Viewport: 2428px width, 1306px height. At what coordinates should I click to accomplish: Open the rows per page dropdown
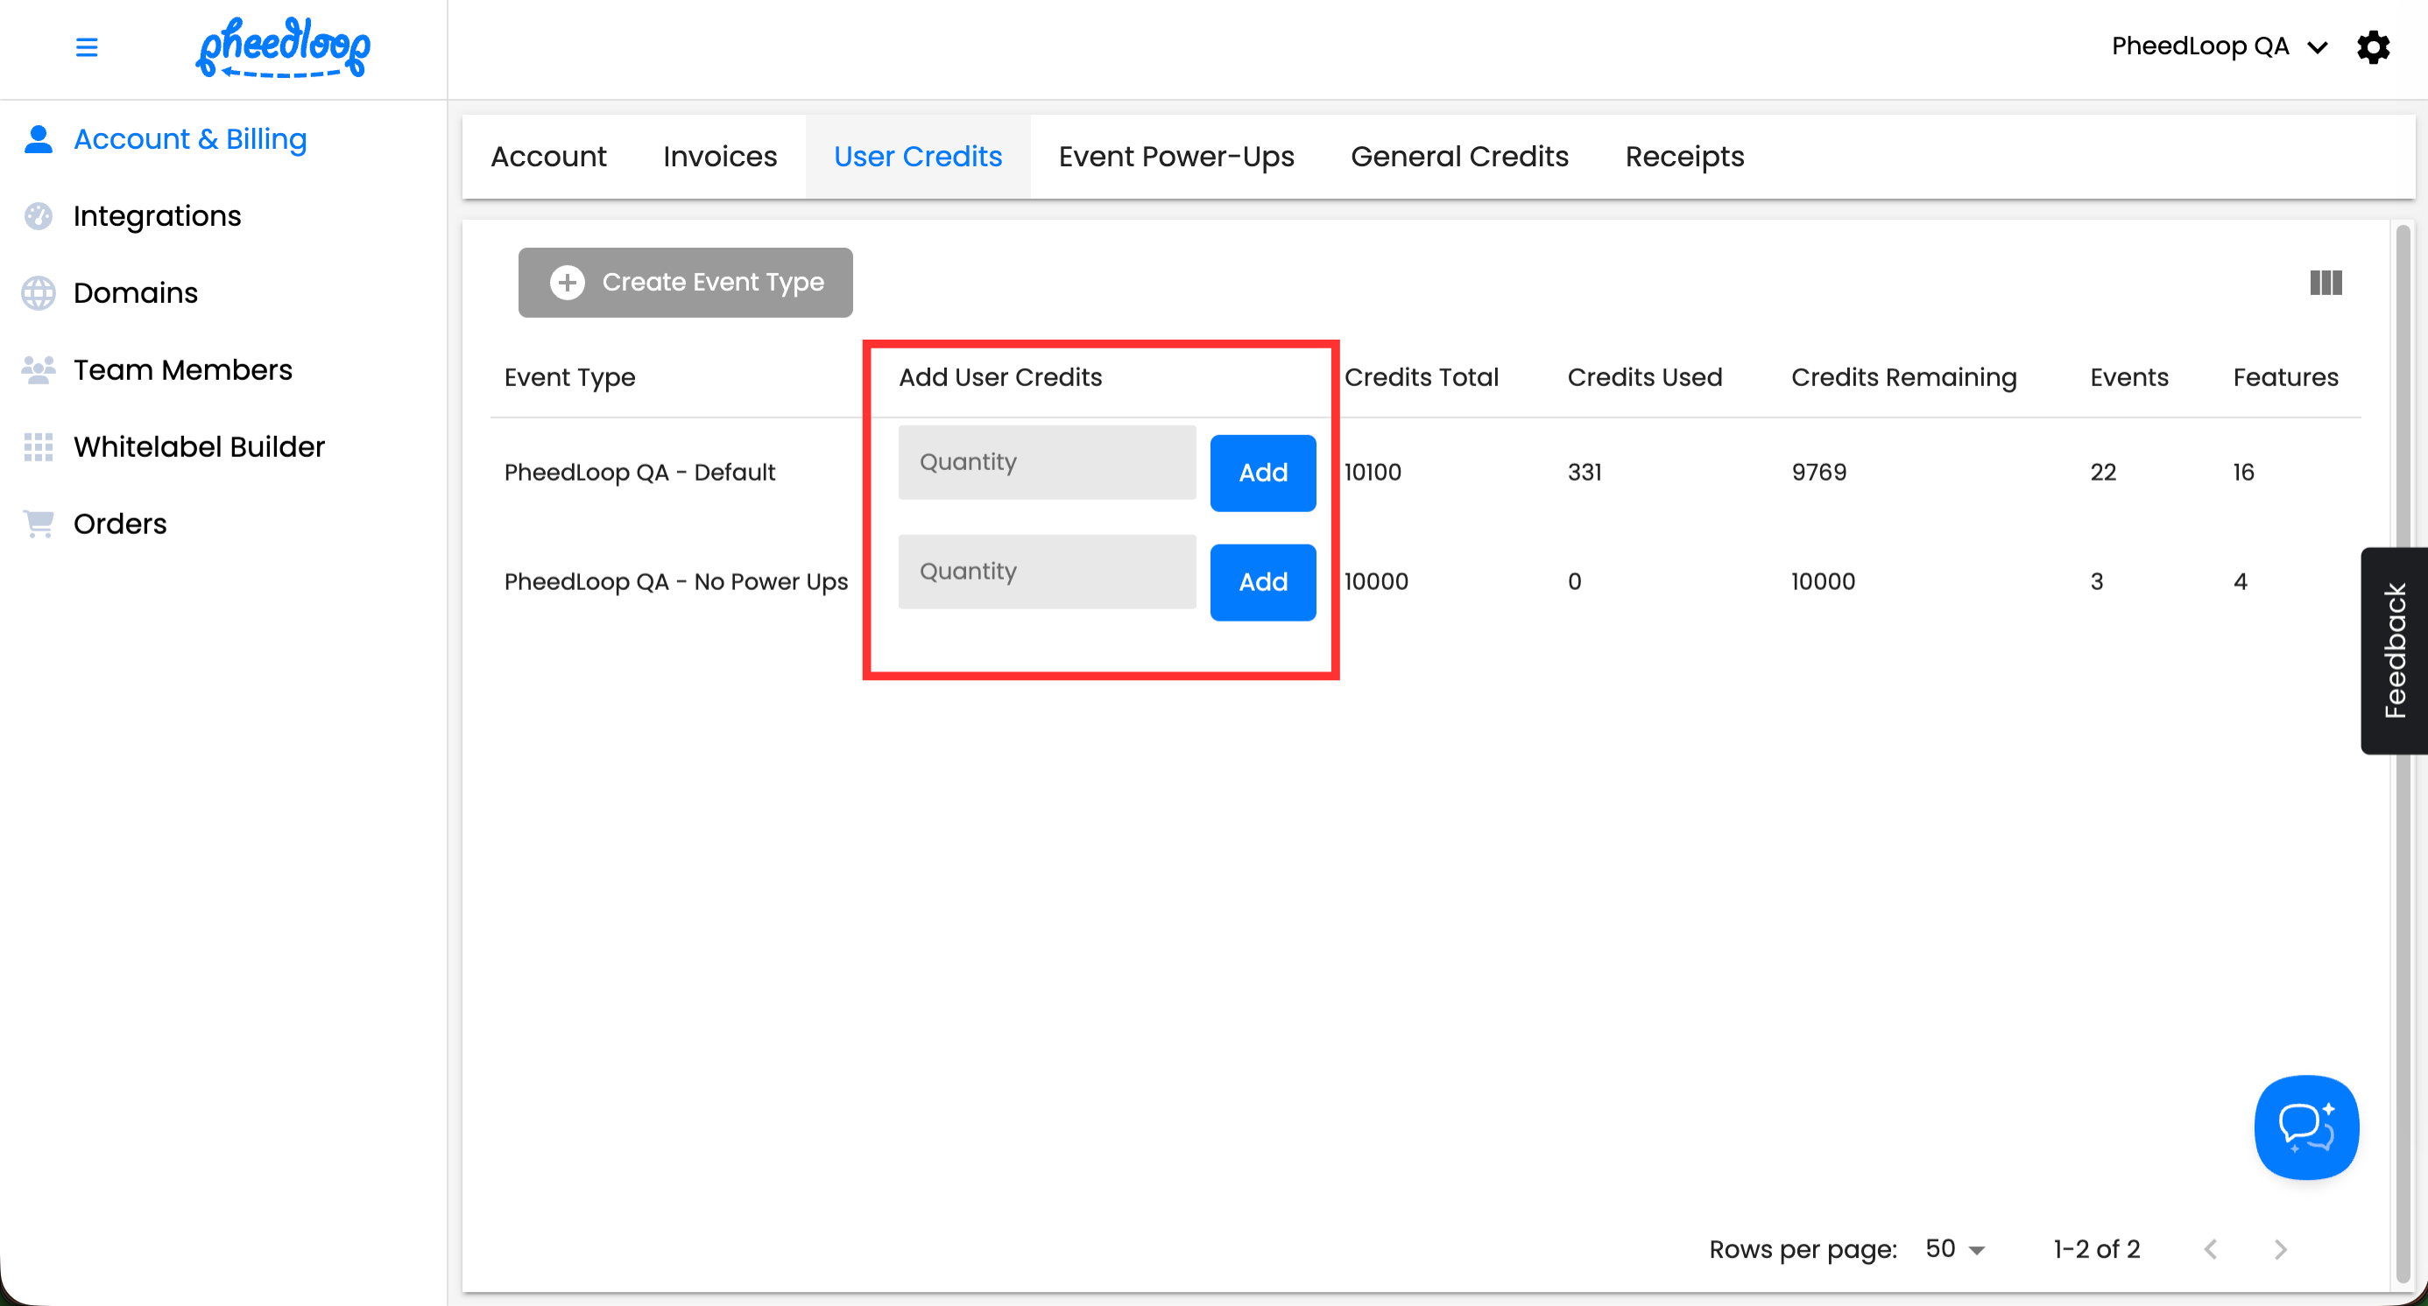coord(1955,1248)
